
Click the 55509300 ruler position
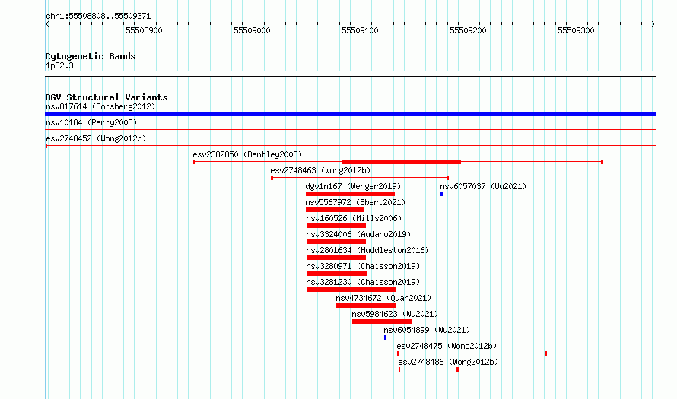pyautogui.click(x=576, y=30)
